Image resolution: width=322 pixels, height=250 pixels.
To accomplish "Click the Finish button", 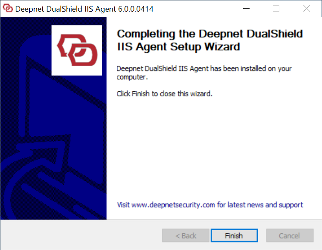I will tap(234, 236).
